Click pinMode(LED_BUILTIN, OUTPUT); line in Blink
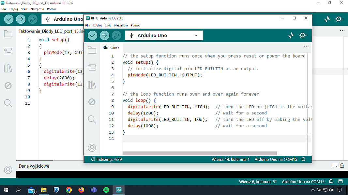The width and height of the screenshot is (348, 195). pyautogui.click(x=165, y=75)
